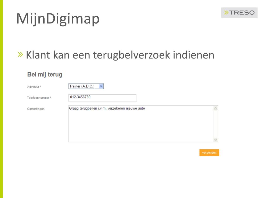Click the orange verzenden button
Image resolution: width=264 pixels, height=198 pixels.
tap(209, 153)
